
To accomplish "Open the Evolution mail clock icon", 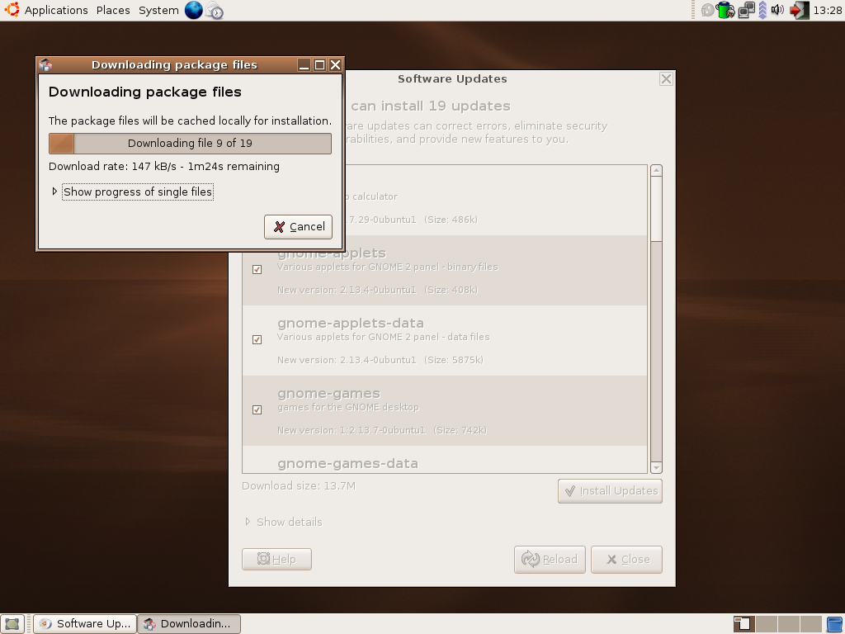I will [215, 10].
